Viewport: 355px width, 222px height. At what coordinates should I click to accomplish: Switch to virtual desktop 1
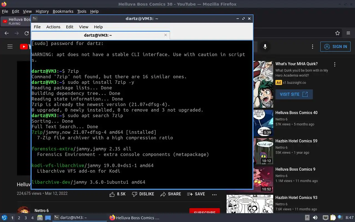12,218
